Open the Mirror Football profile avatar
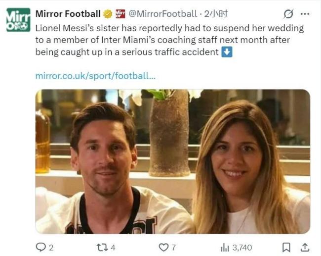 (x=18, y=20)
